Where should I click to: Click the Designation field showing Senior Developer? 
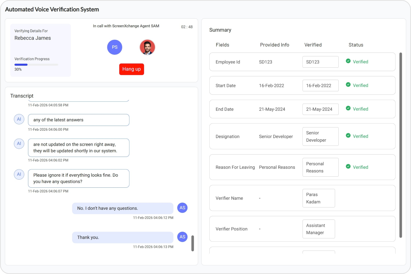tap(320, 136)
